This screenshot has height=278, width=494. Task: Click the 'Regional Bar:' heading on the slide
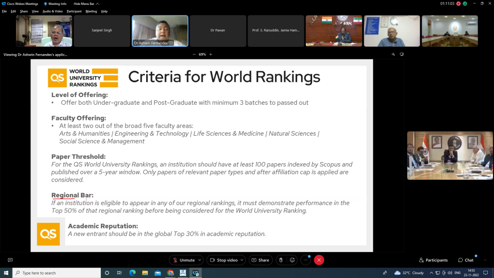[x=72, y=195]
